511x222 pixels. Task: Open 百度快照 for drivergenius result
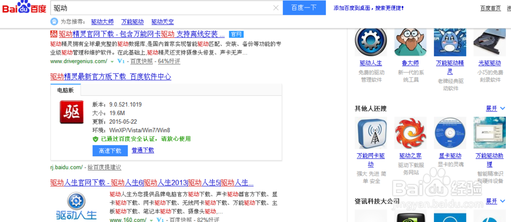pyautogui.click(x=142, y=61)
